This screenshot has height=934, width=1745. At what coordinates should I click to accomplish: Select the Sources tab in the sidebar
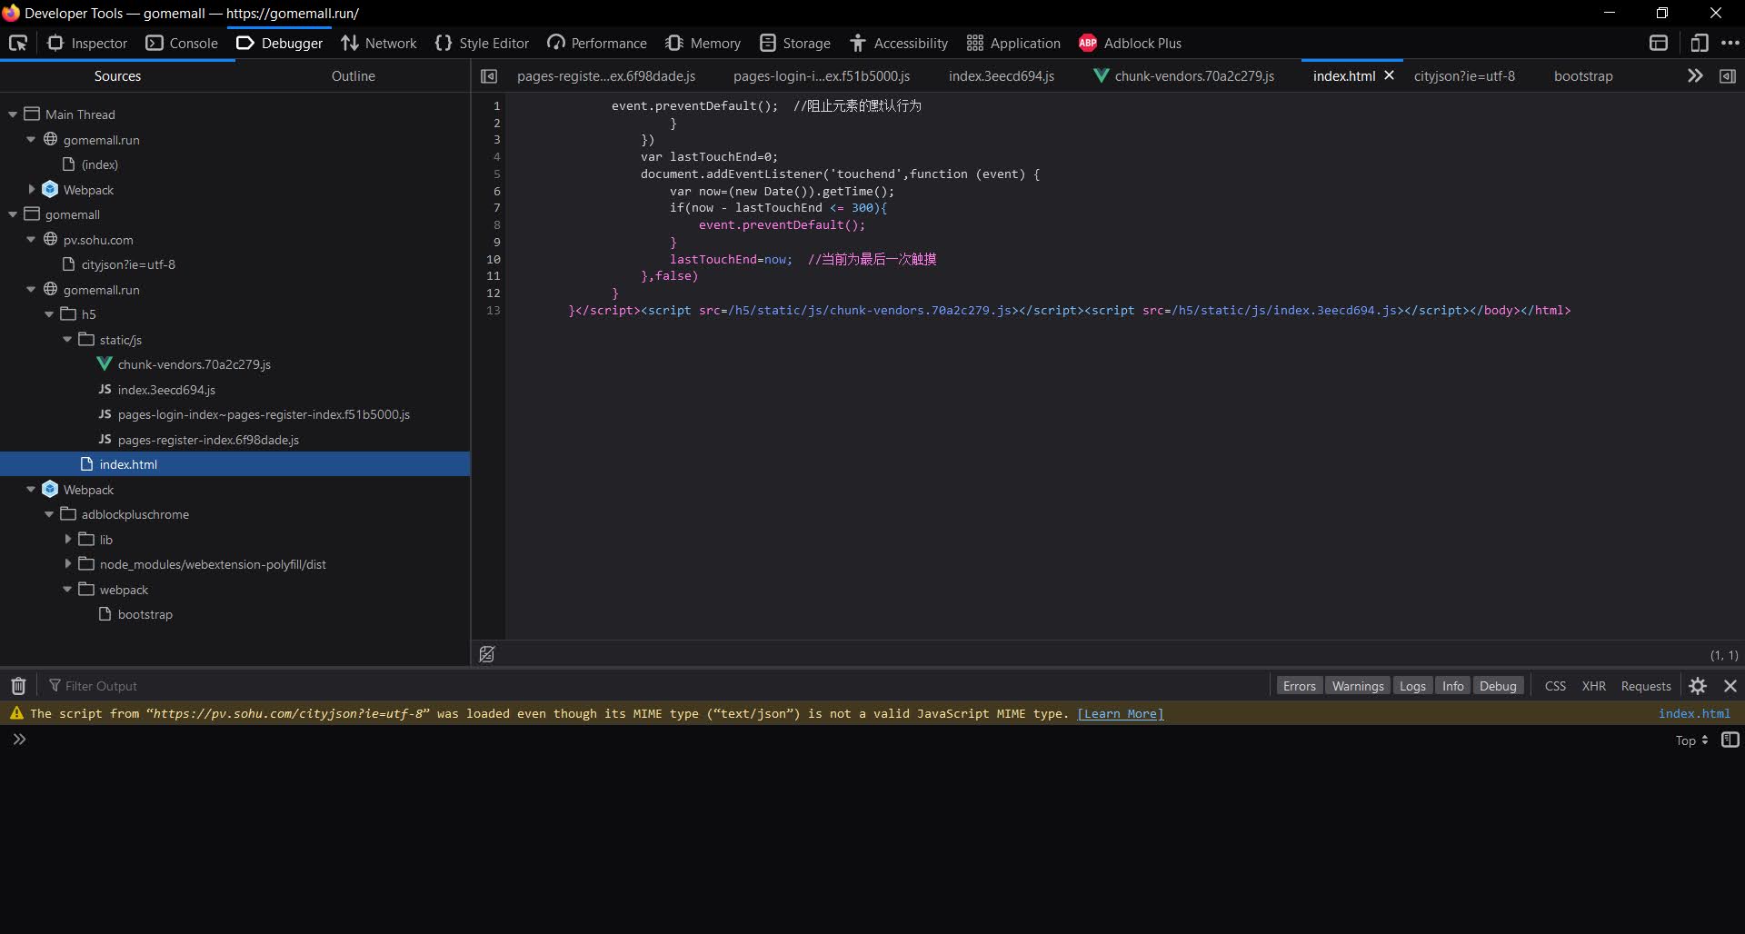point(117,76)
